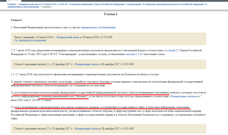The image size is (228, 135).
Task: Click the item 3) если в ветеринарных сопроводительных документах
Action: point(108,113)
